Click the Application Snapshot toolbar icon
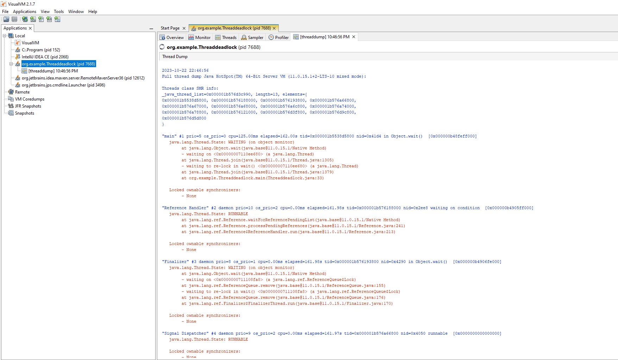 tap(14, 19)
